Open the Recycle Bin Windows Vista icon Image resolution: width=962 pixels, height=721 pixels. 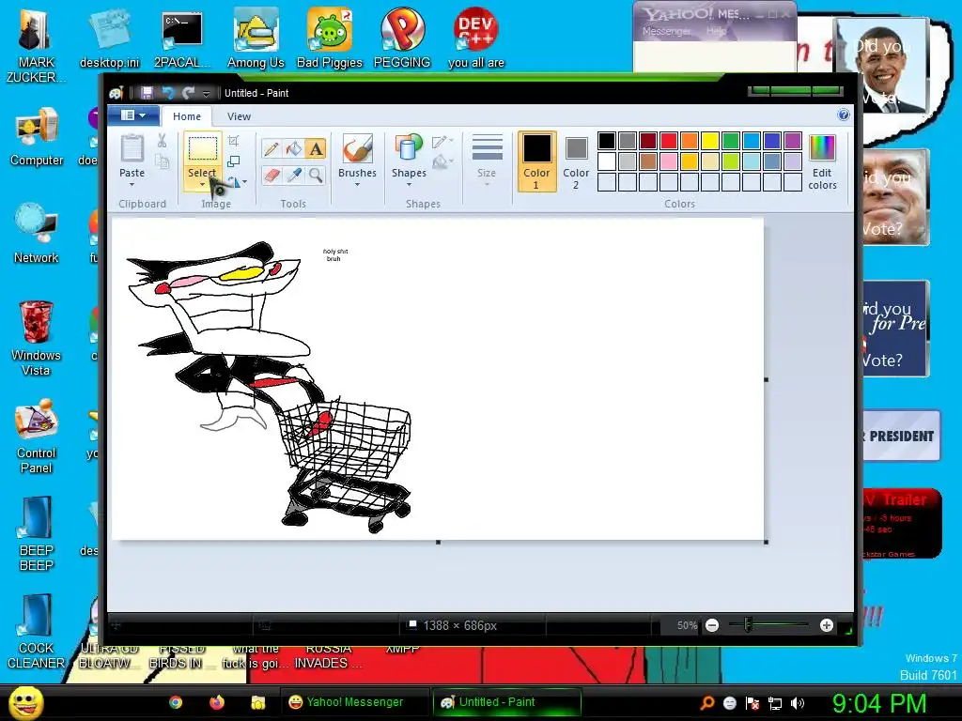[36, 338]
